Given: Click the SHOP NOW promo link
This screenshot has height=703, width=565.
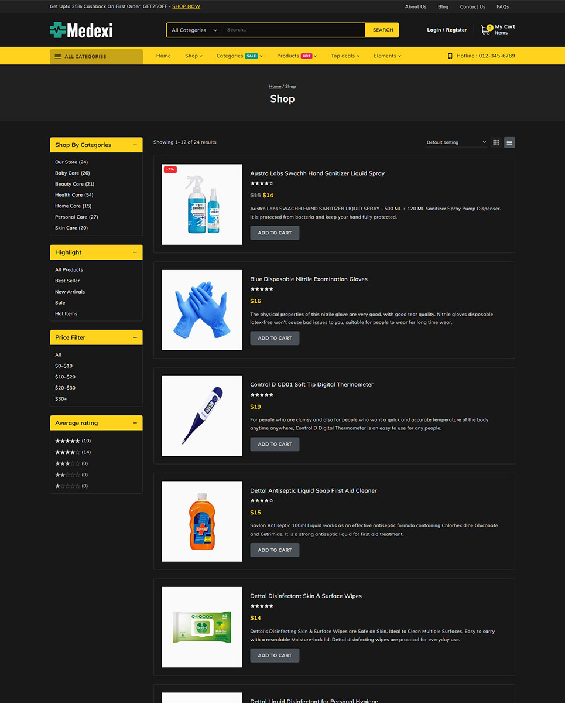Looking at the screenshot, I should click(186, 6).
